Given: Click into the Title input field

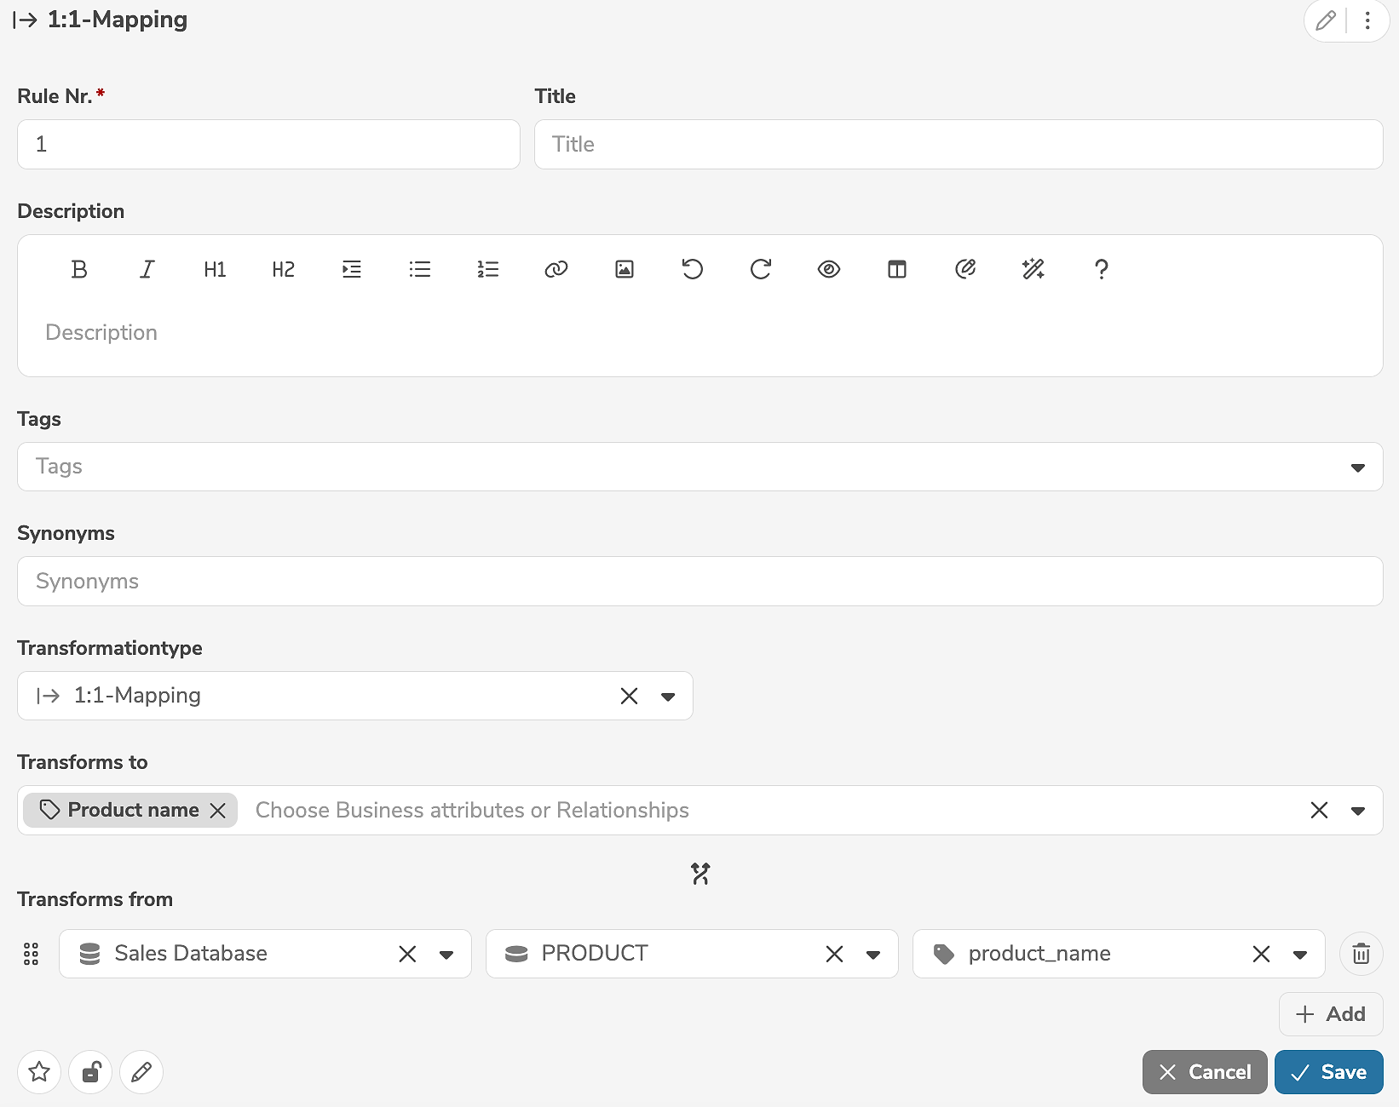Looking at the screenshot, I should tap(958, 145).
